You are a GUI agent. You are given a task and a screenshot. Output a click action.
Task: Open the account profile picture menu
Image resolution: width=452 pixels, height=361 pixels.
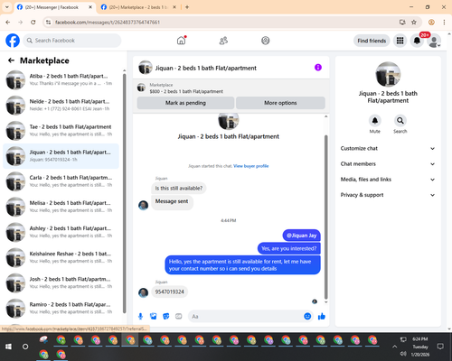[x=434, y=42]
